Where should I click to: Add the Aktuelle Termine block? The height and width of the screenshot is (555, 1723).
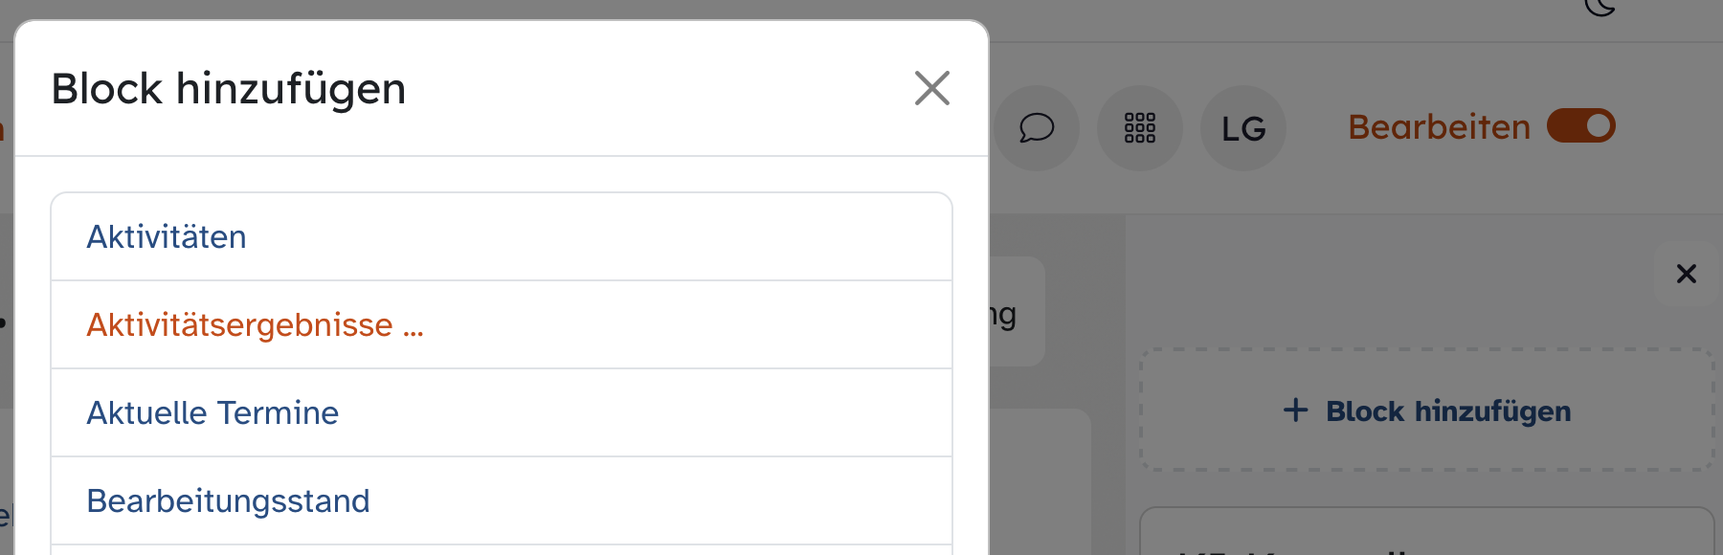[x=213, y=413]
